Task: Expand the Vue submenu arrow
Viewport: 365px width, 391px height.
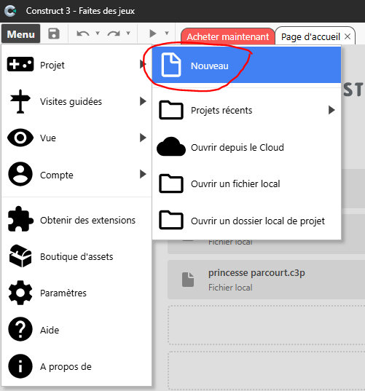Action: (143, 138)
